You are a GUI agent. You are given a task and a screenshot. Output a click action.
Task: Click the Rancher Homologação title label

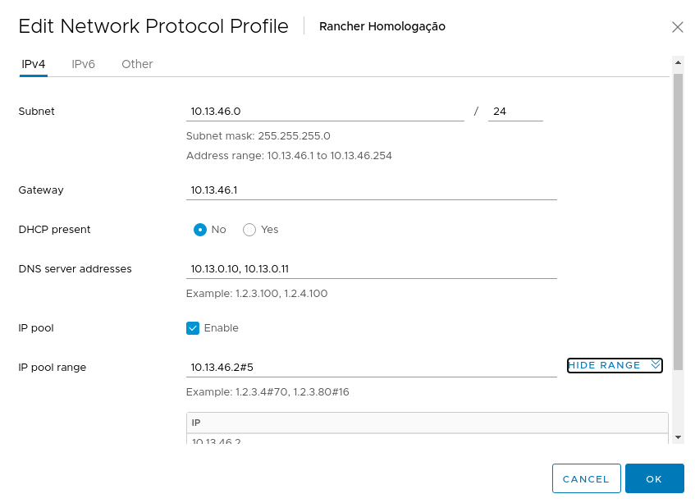(382, 26)
